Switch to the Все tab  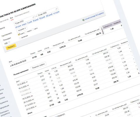(x=12, y=18)
